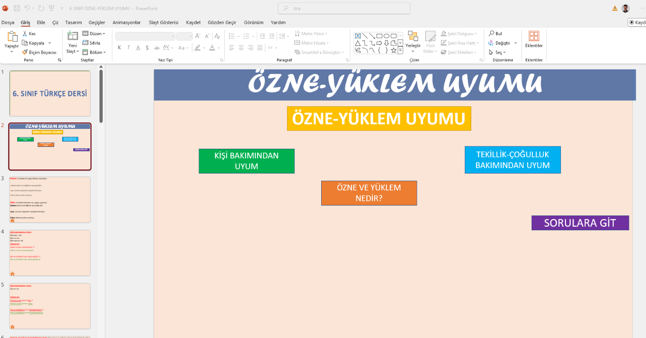Toggle the Kaydet record button

coord(637,22)
